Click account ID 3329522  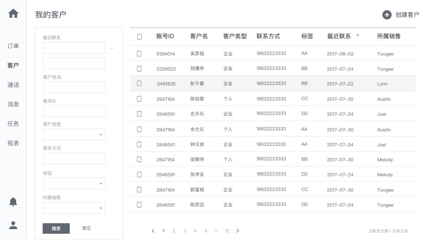tap(166, 69)
